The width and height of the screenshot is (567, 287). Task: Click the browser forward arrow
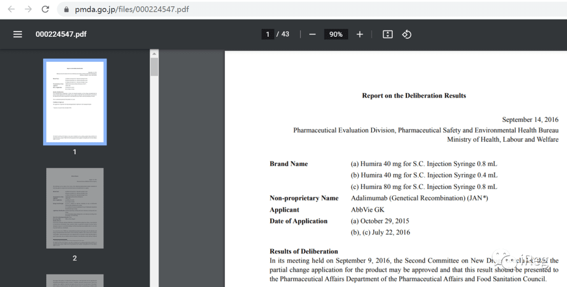28,9
